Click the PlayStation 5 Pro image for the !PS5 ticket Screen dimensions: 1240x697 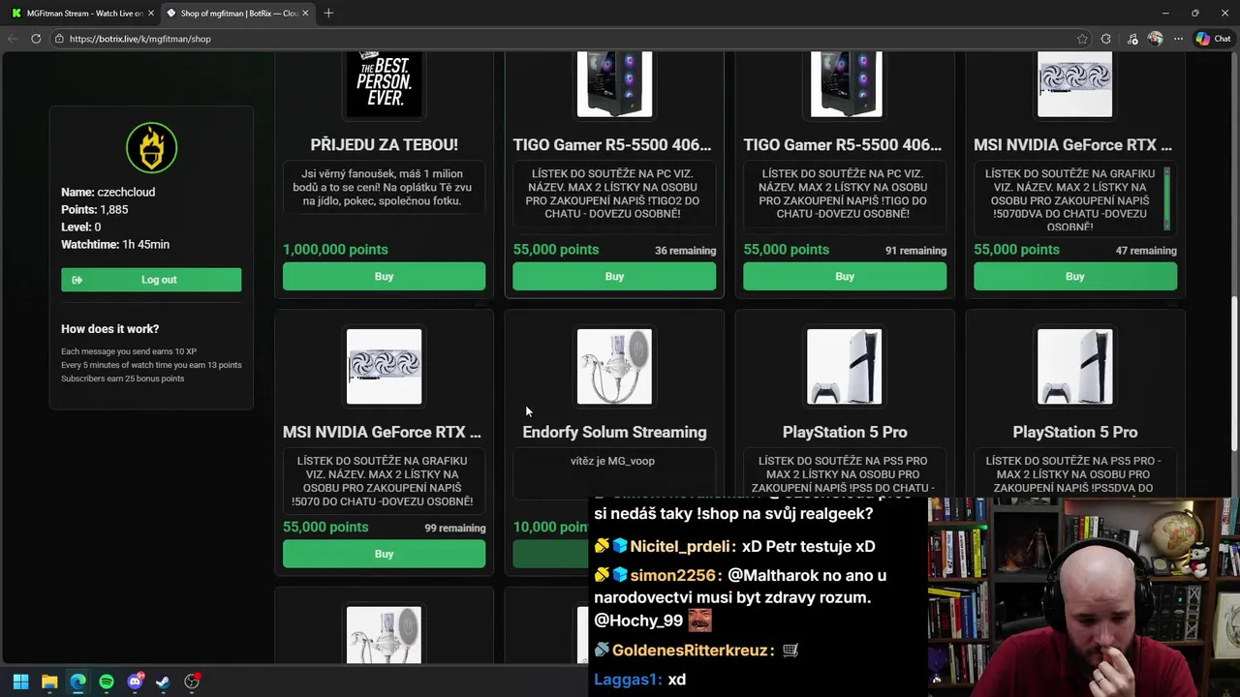click(845, 366)
